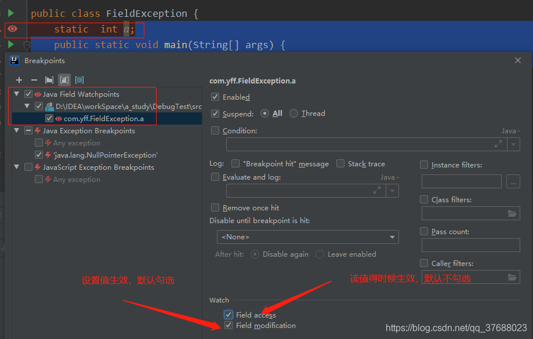533x339 pixels.
Task: Select Disable again radio button
Action: click(x=255, y=254)
